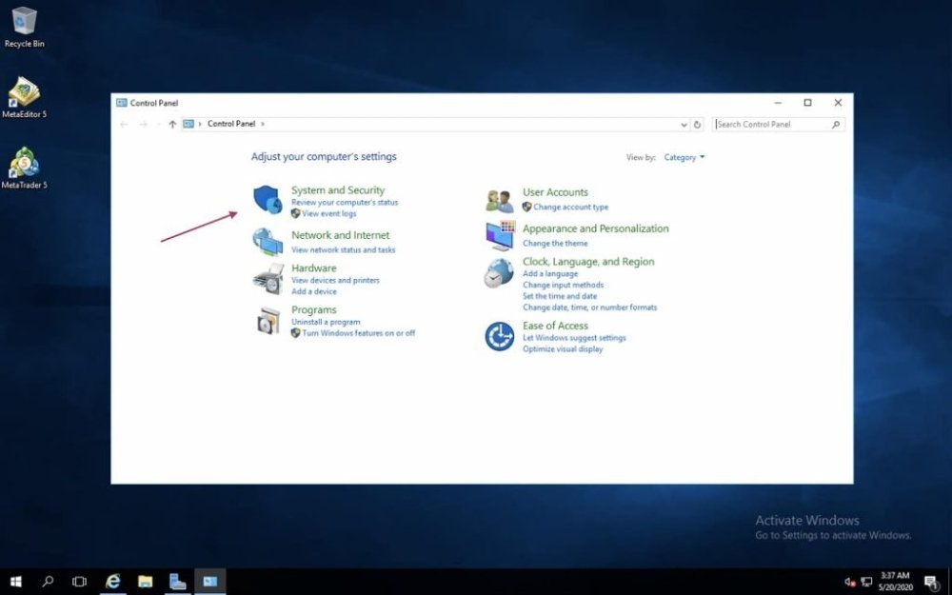Screen dimensions: 952x595
Task: Open View event logs
Action: [329, 213]
